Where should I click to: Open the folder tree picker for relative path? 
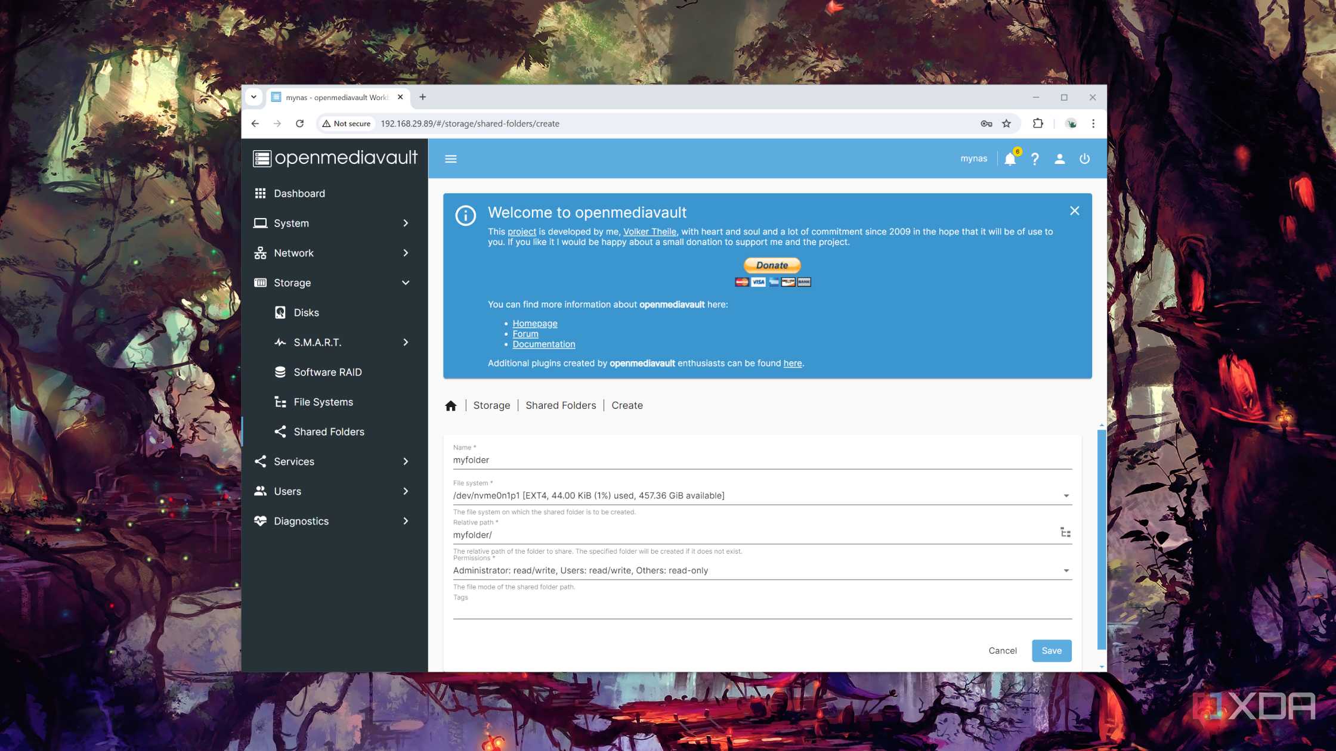(x=1065, y=532)
